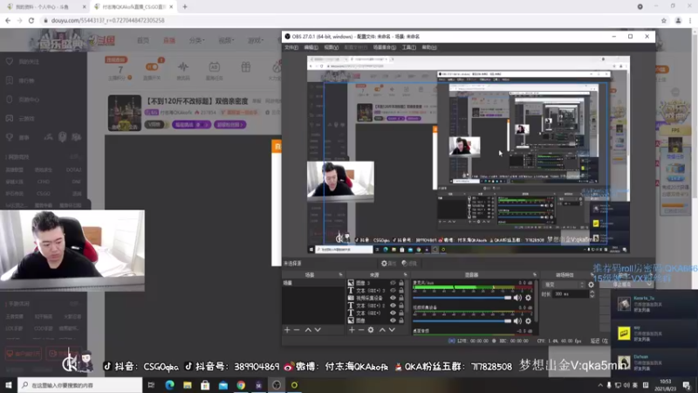Viewport: 698px width, 393px height.
Task: Switch to the first browser tab
Action: point(45,7)
